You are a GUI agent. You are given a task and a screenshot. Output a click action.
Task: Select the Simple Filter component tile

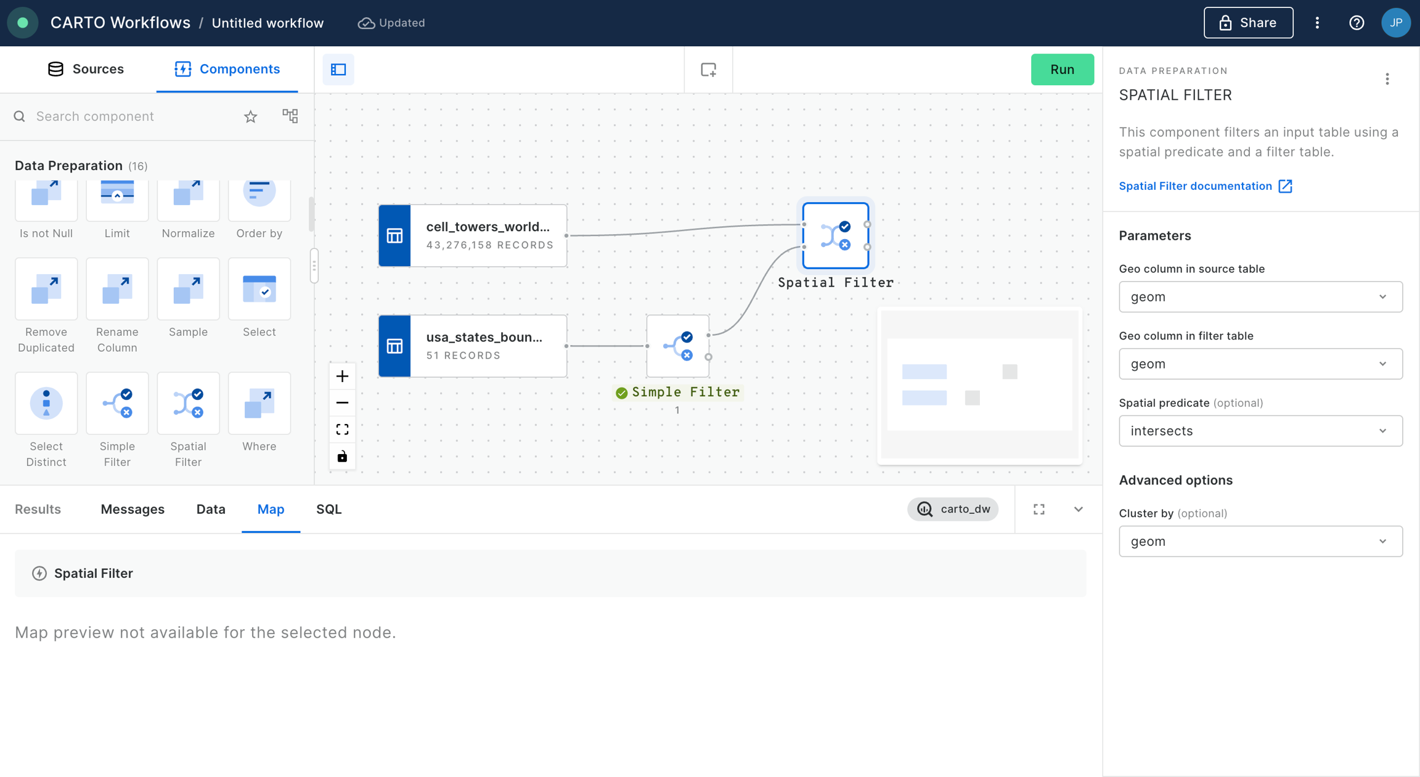tap(117, 404)
